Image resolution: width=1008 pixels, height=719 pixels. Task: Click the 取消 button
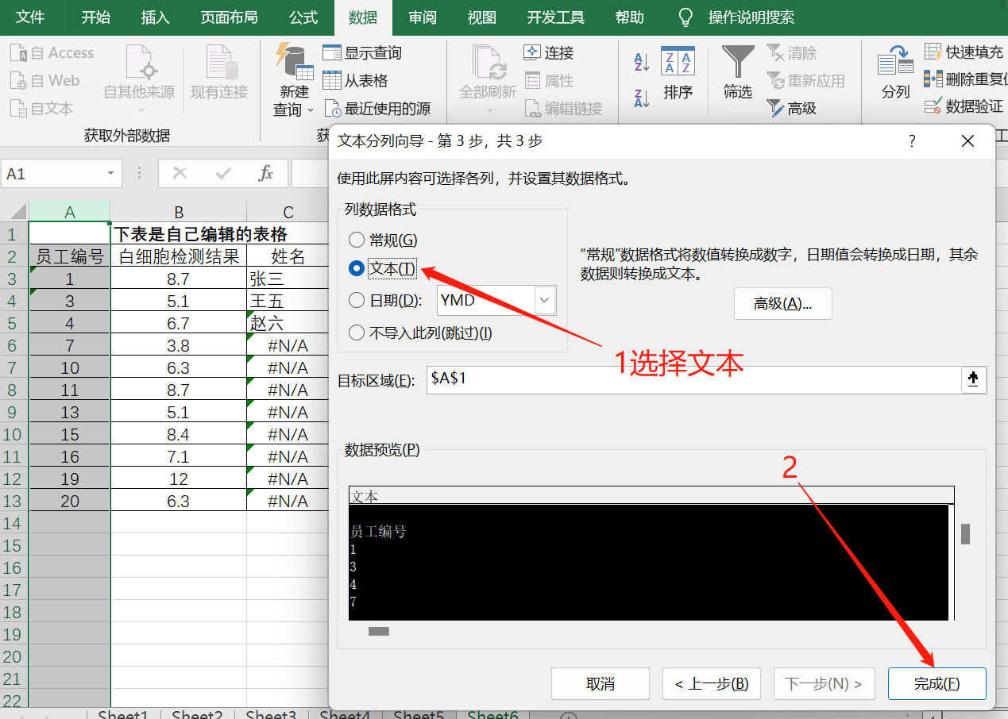601,683
